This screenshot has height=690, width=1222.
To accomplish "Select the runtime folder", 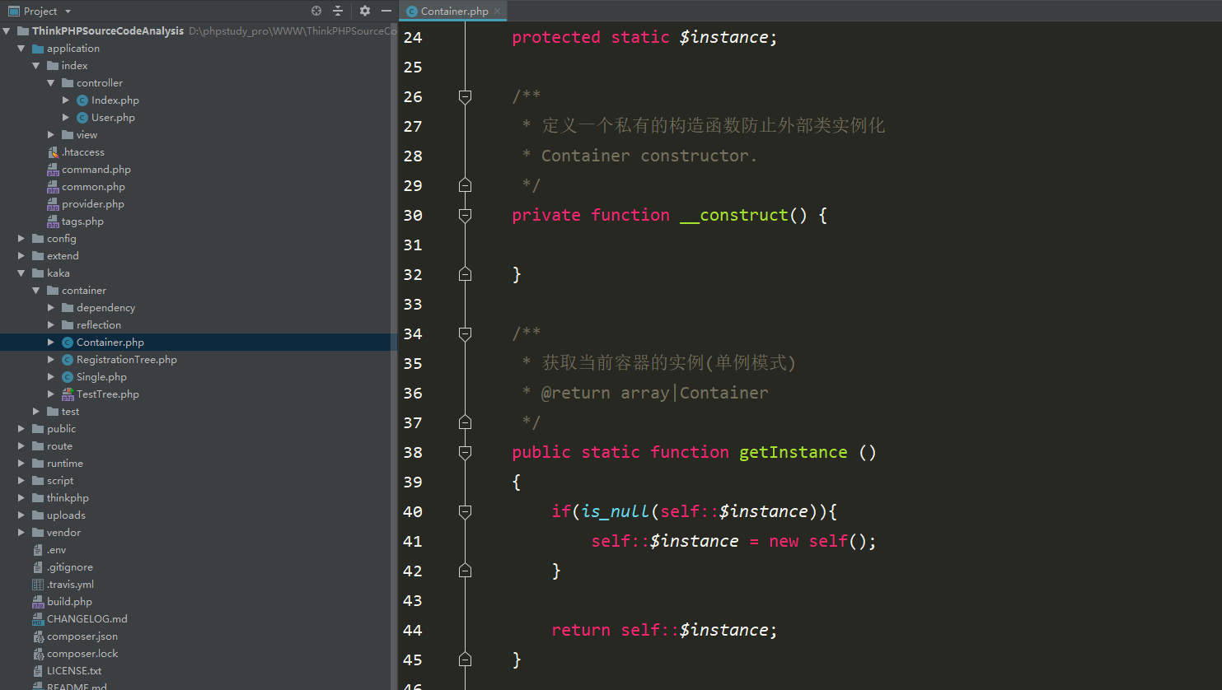I will (x=64, y=464).
